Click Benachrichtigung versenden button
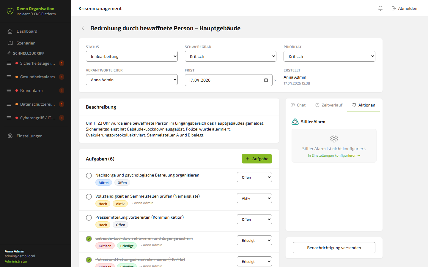Image resolution: width=428 pixels, height=267 pixels. pos(334,248)
